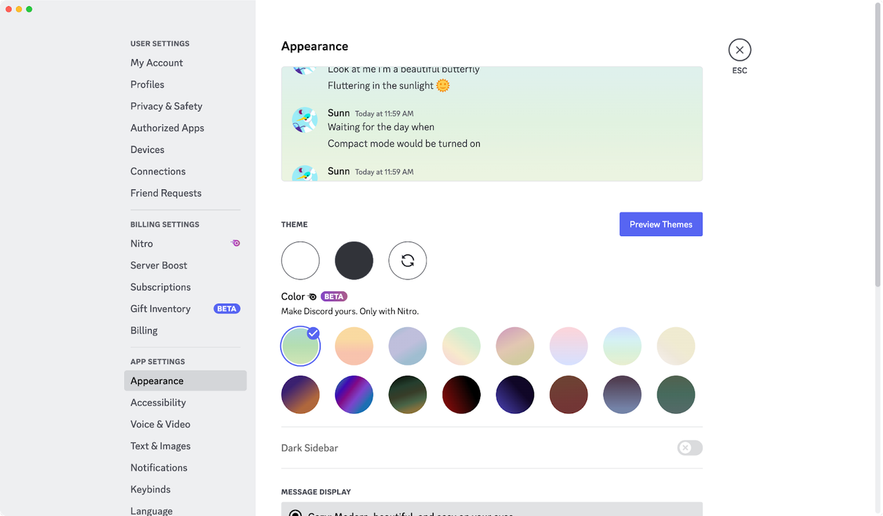Click Sunn's avatar in message preview
883x516 pixels.
click(x=304, y=120)
